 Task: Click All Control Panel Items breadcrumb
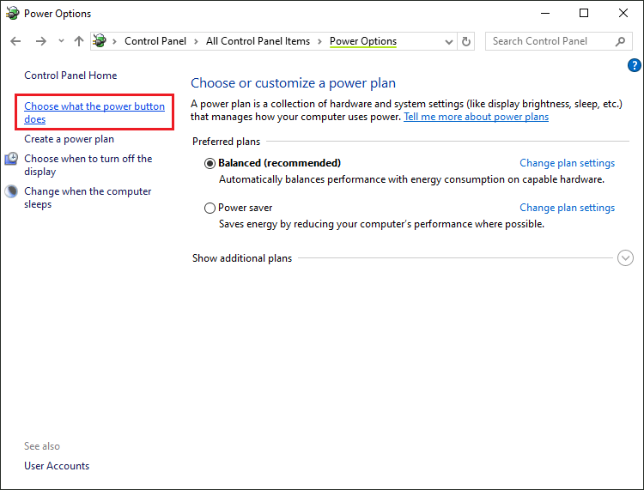coord(258,41)
